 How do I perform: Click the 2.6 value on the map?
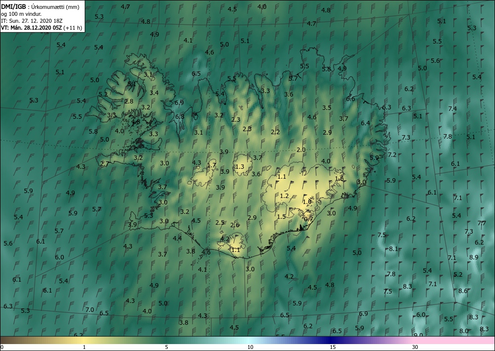235,225
